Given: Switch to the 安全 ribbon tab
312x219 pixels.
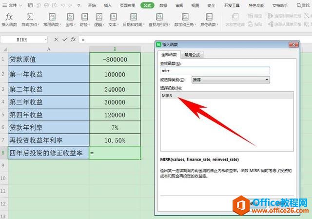Looking at the screenshot, I should 211,5.
